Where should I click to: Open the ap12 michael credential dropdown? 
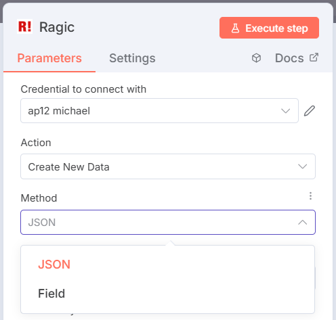click(159, 111)
